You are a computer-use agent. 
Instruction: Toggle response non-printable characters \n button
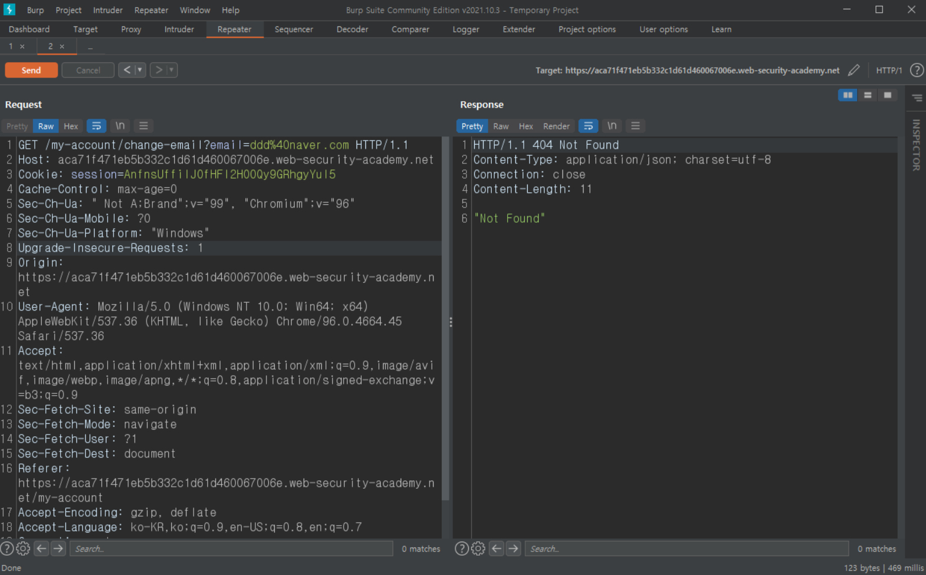612,126
